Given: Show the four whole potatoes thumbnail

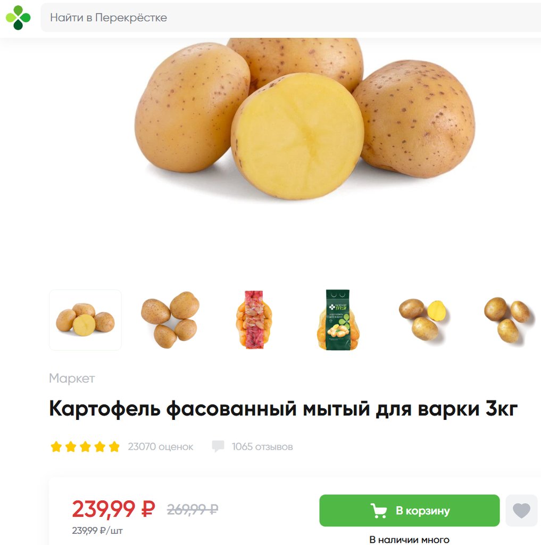Looking at the screenshot, I should (170, 320).
